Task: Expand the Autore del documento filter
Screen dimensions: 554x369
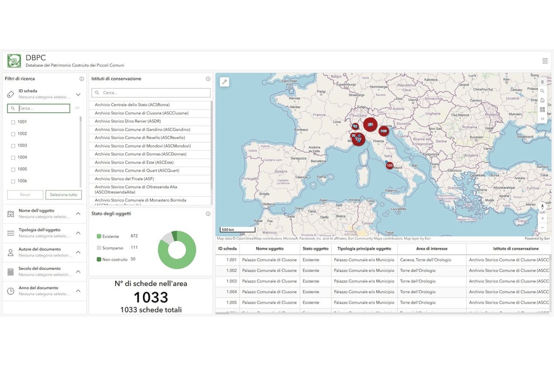Action: (78, 252)
